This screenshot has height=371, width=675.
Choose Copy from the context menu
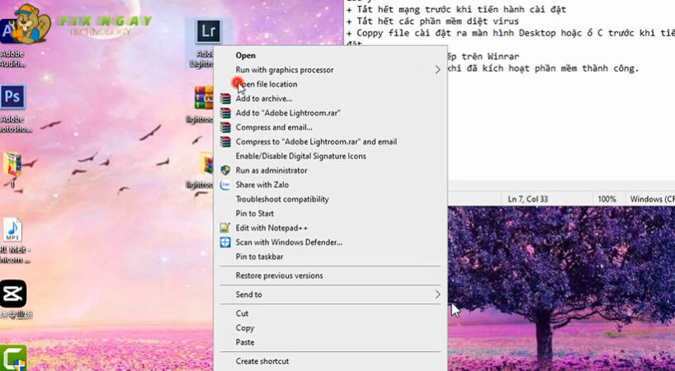coord(331,327)
